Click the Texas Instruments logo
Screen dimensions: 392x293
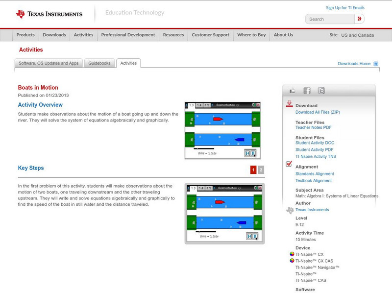[49, 14]
